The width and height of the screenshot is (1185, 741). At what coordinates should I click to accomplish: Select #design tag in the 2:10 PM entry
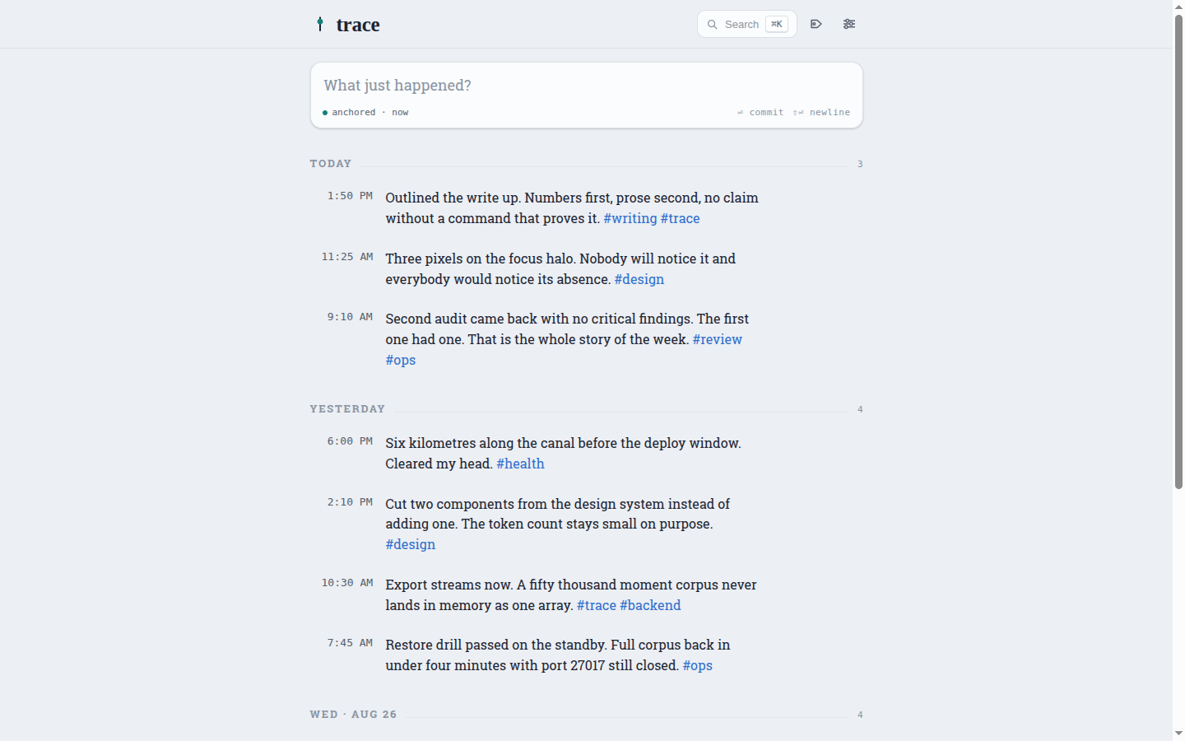click(x=411, y=544)
